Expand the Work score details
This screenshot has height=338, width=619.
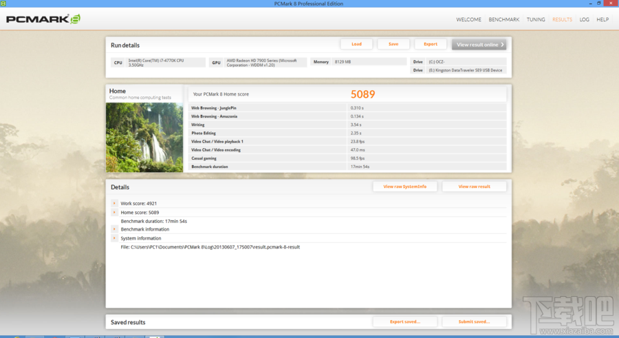click(x=114, y=203)
